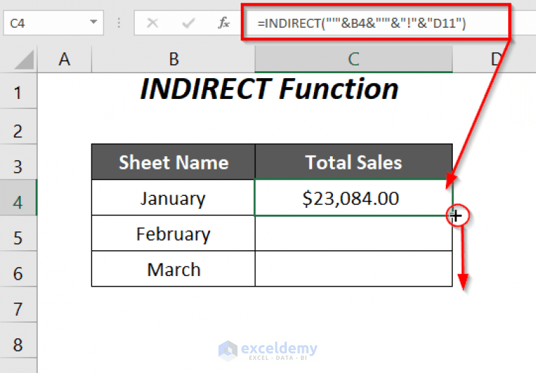Select the 'January' cell
Image resolution: width=536 pixels, height=373 pixels.
(173, 198)
